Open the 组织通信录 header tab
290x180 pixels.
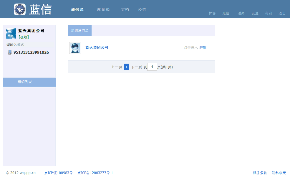(x=79, y=30)
